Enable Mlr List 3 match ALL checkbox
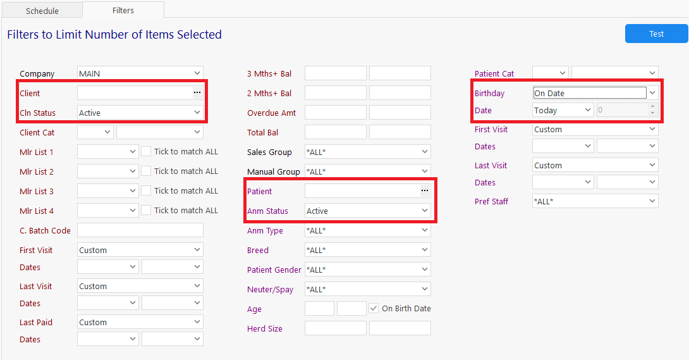 146,191
